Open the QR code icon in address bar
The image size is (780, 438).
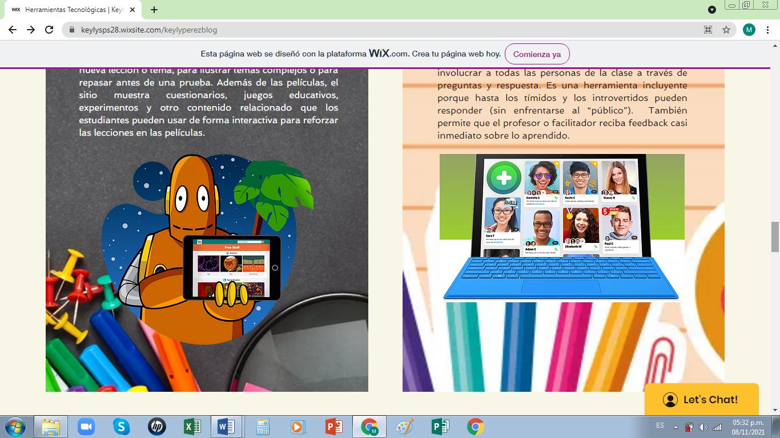click(708, 30)
